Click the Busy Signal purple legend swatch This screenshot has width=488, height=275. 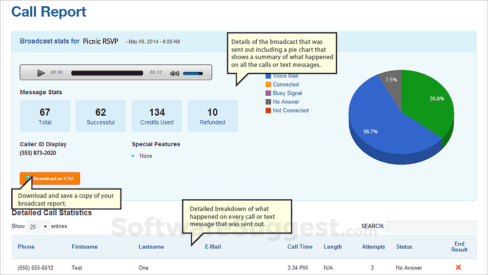(268, 93)
